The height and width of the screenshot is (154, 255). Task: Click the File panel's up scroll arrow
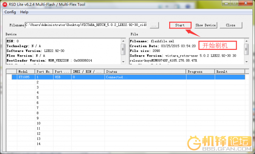point(246,41)
